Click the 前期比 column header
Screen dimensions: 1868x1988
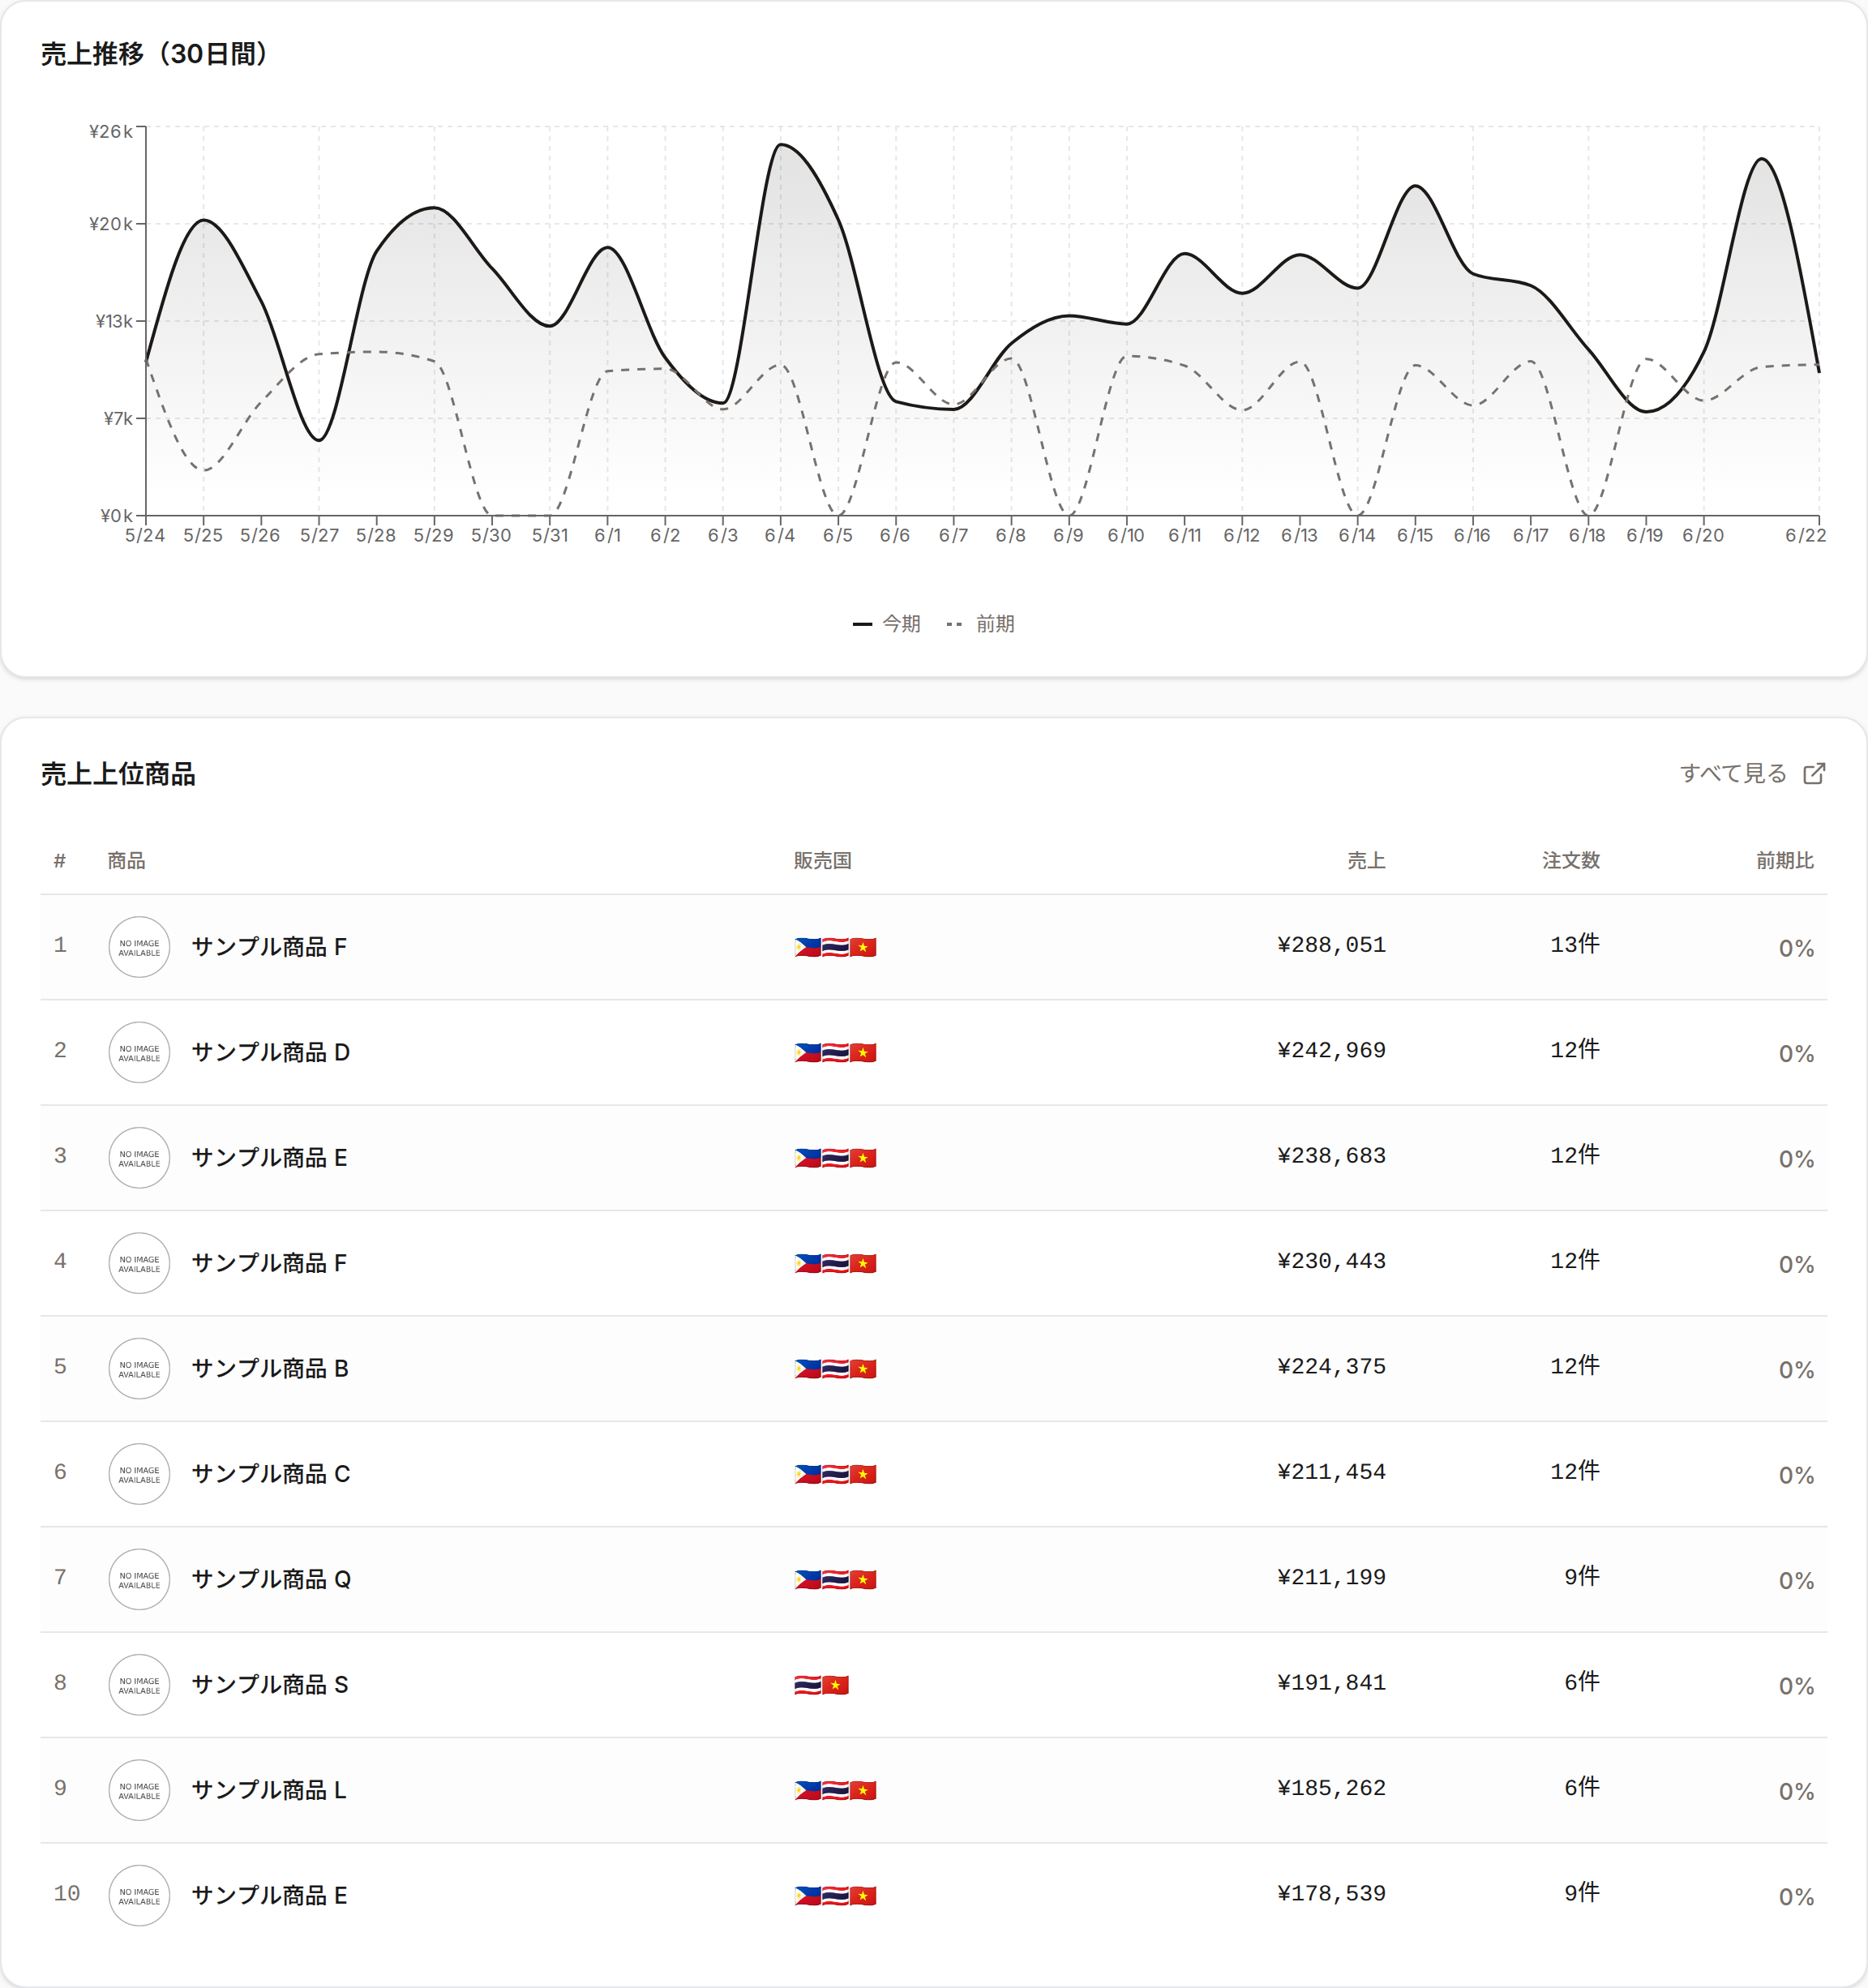pyautogui.click(x=1785, y=861)
